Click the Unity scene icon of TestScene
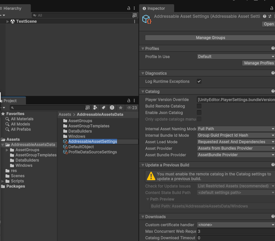Image resolution: width=275 pixels, height=241 pixels. [13, 21]
